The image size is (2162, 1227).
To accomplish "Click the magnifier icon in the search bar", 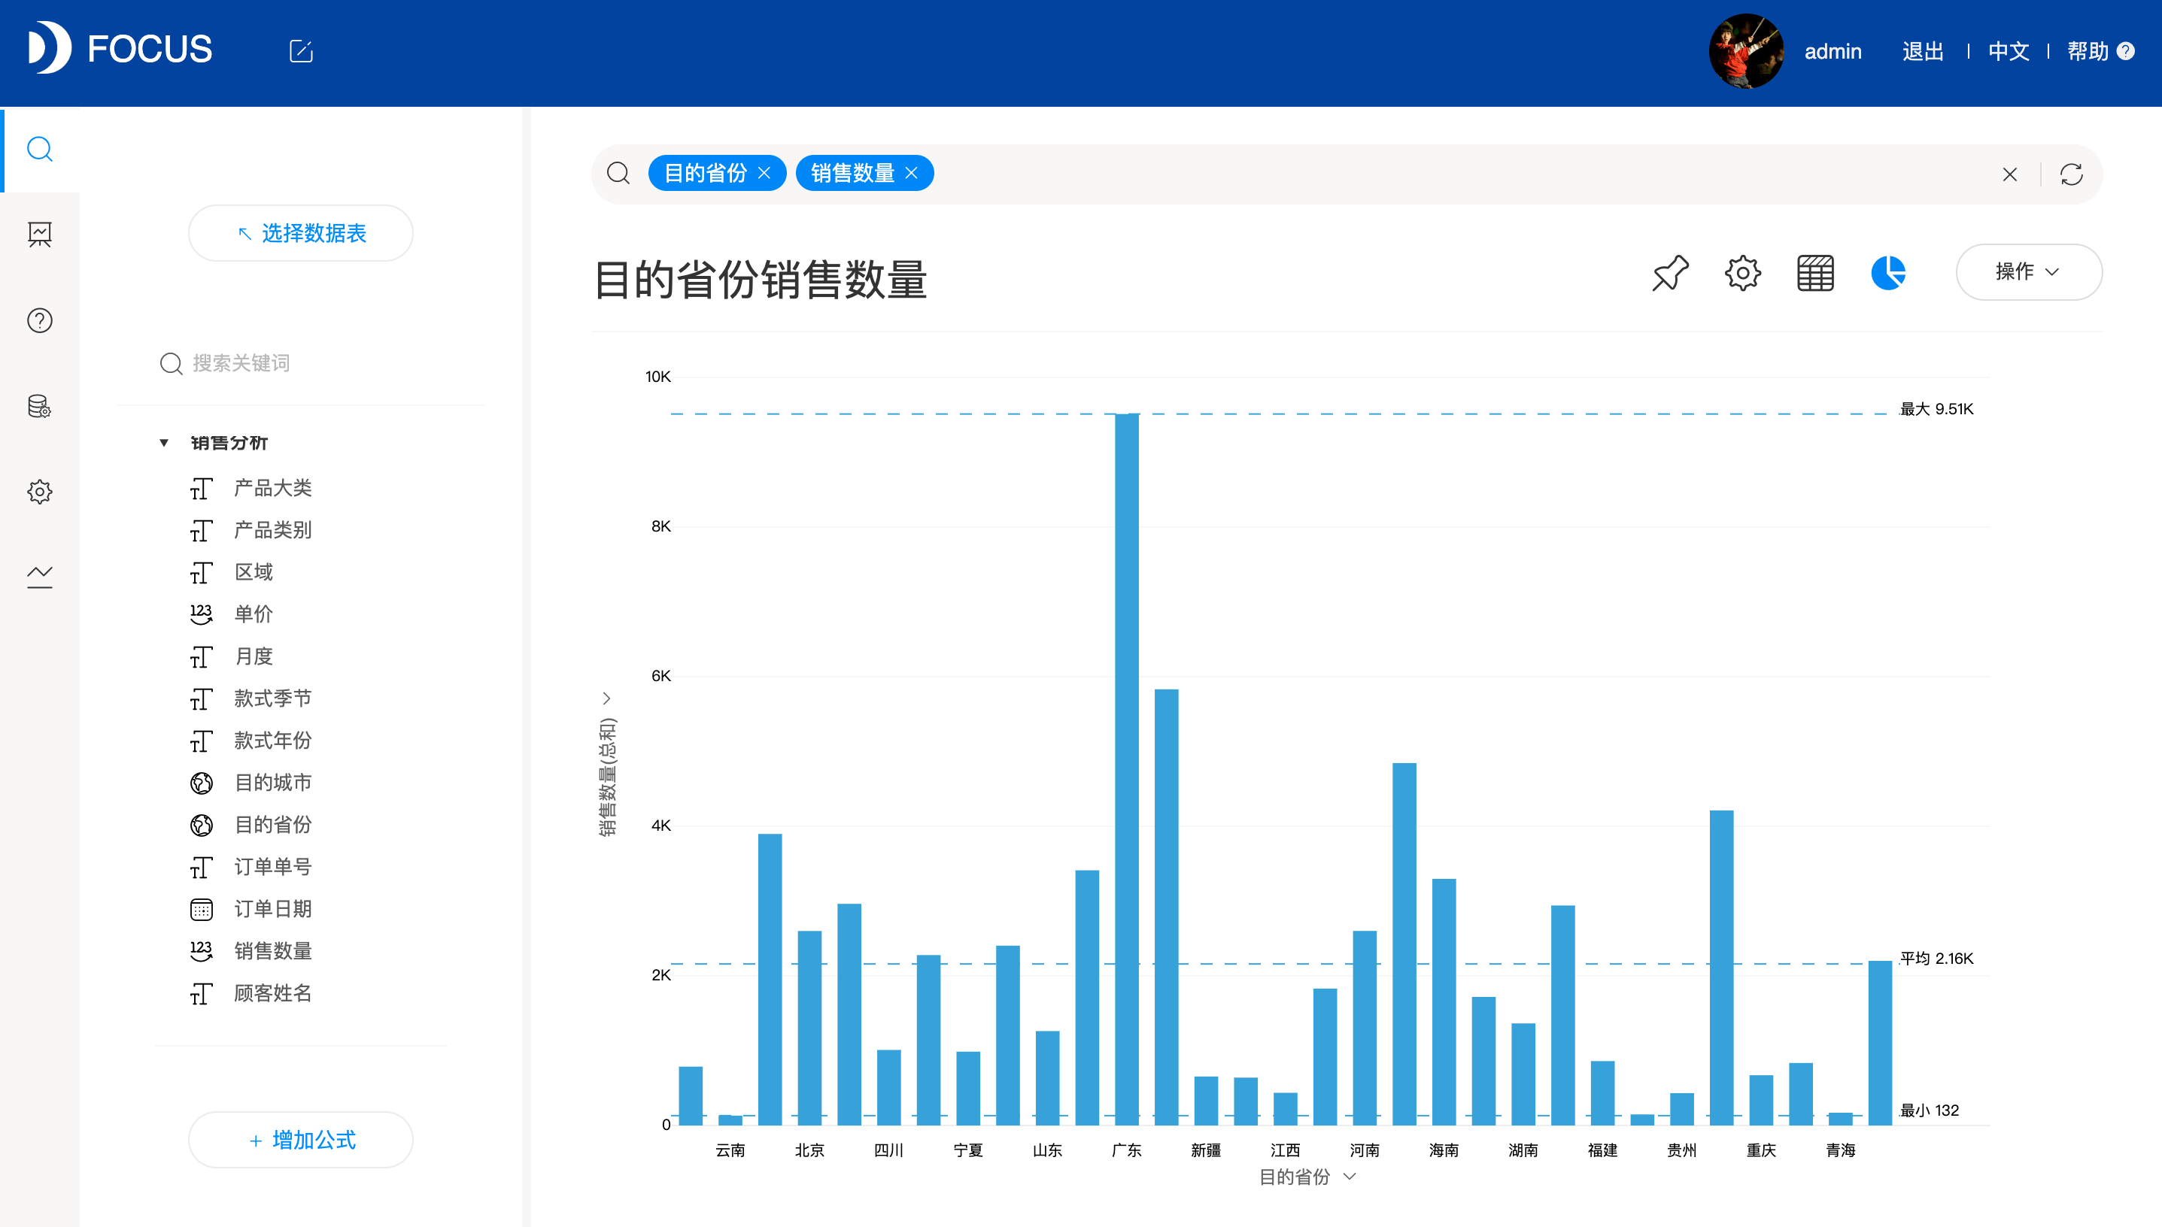I will (618, 174).
